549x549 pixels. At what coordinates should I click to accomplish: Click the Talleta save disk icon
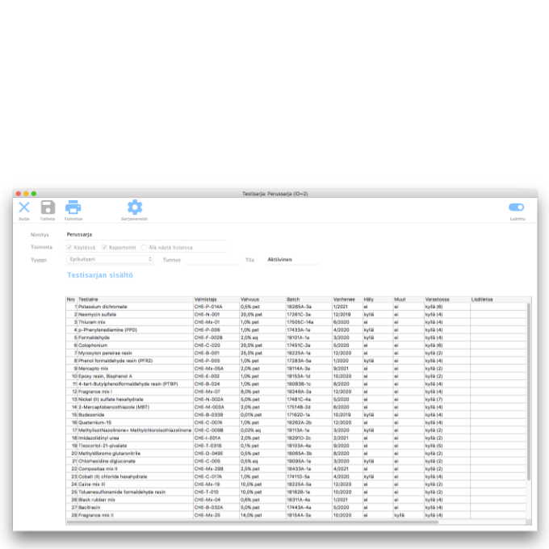click(x=48, y=207)
